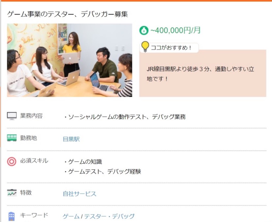This screenshot has height=222, width=272.
Task: Open the 自社サービス feature link
Action: pyautogui.click(x=79, y=194)
